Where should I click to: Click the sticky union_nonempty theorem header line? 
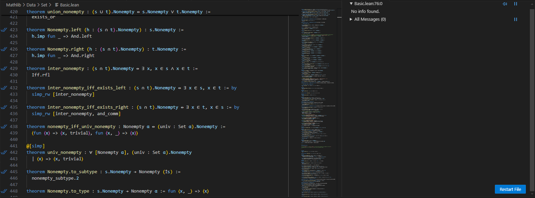pos(118,12)
